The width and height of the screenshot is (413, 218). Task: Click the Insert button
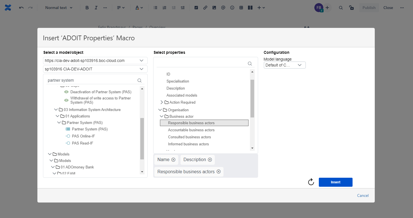[335, 182]
